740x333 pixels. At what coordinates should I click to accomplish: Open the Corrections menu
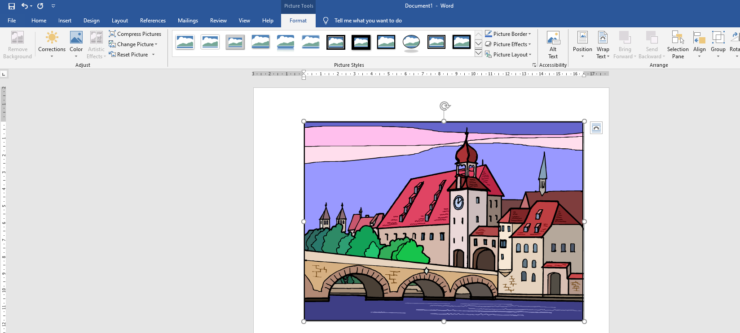point(52,44)
